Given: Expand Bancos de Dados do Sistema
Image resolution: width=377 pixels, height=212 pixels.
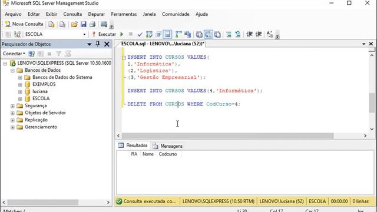Looking at the screenshot, I should tap(20, 78).
